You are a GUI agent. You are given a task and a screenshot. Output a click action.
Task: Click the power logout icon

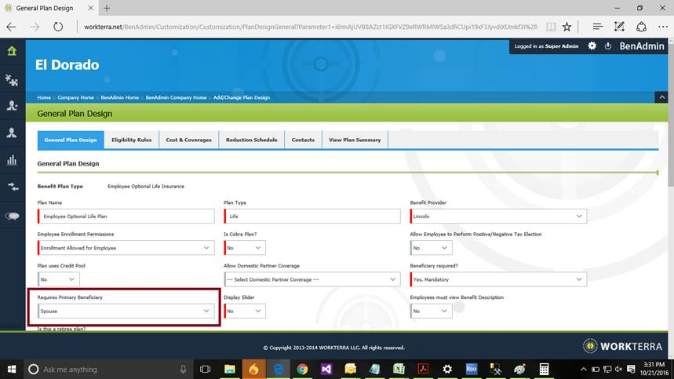608,46
